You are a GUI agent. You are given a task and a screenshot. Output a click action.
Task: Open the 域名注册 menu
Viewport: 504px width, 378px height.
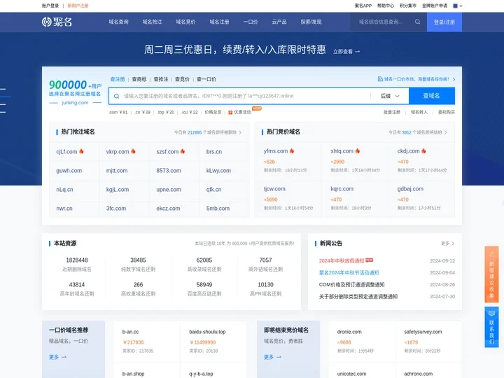(x=219, y=22)
